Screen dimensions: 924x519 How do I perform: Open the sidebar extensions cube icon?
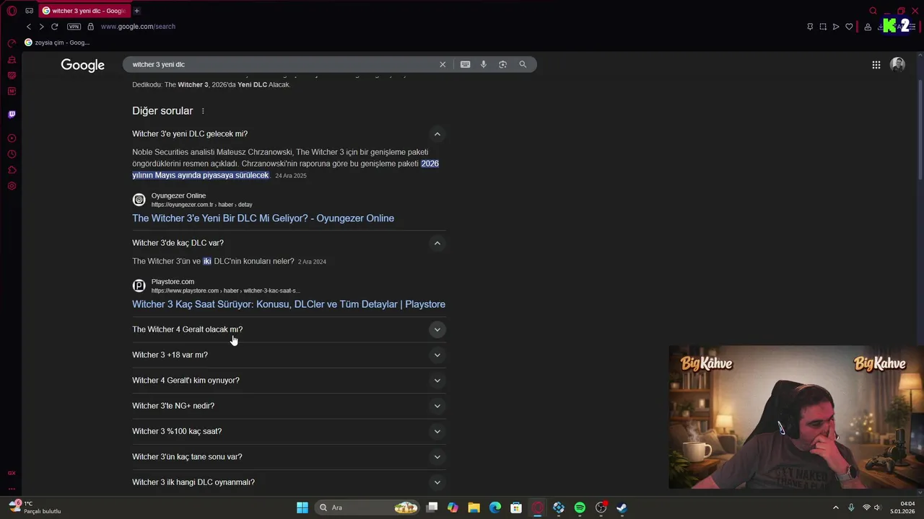(12, 170)
